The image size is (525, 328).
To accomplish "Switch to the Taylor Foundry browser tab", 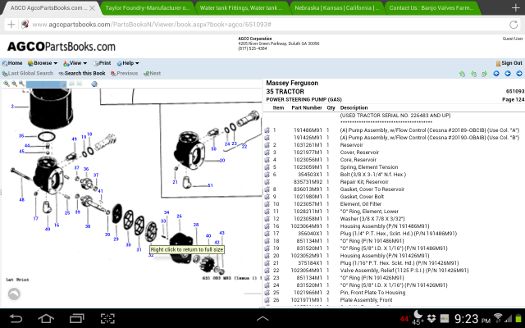I will [x=148, y=7].
